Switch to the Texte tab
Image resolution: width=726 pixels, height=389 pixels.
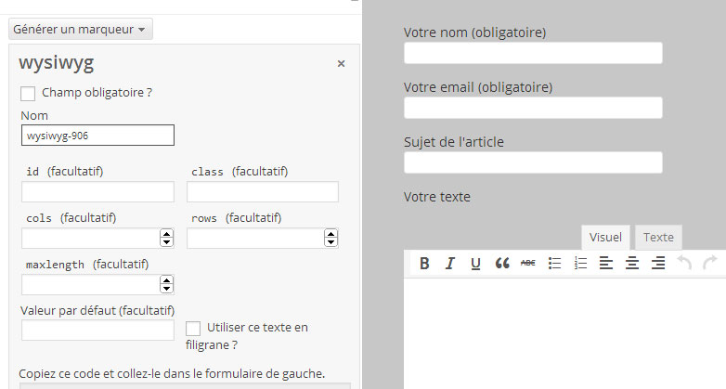[658, 237]
